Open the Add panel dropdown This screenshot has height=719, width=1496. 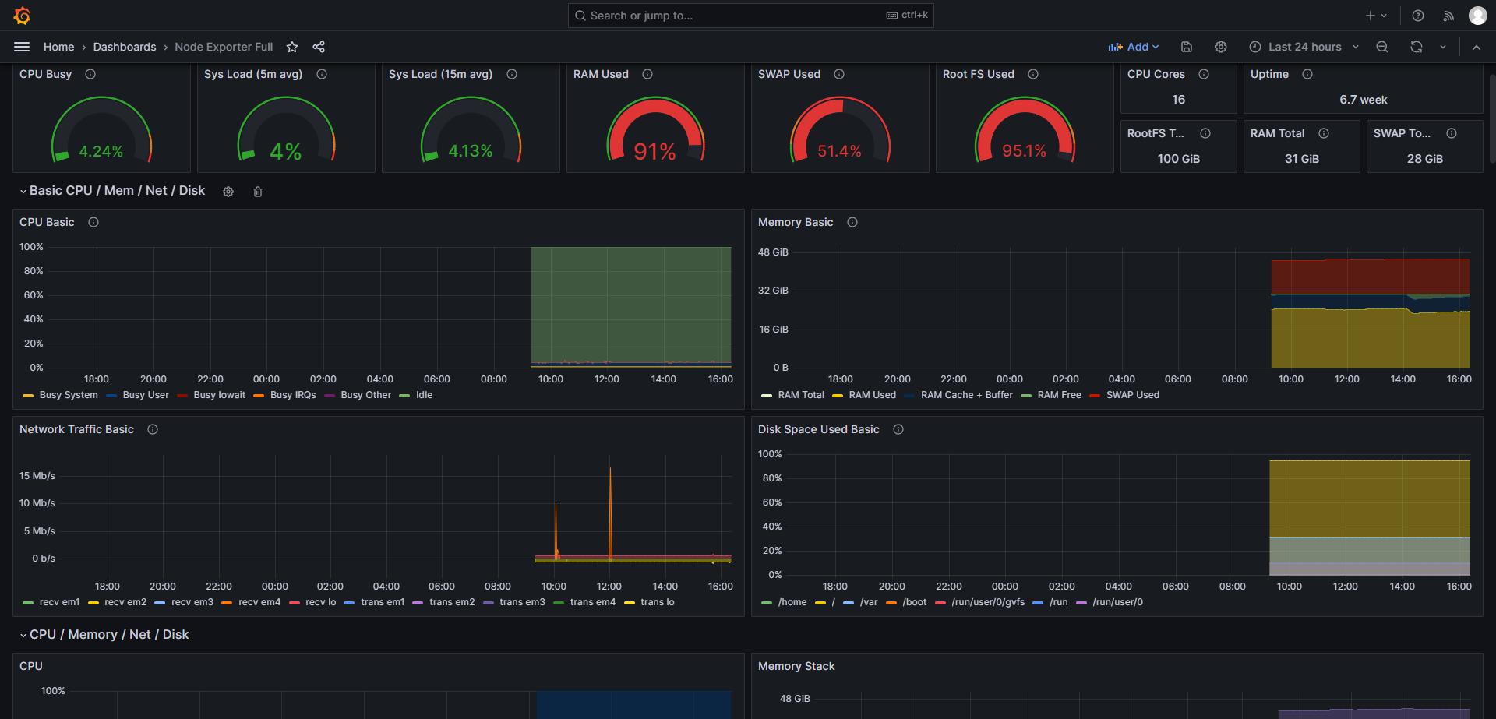(x=1134, y=47)
